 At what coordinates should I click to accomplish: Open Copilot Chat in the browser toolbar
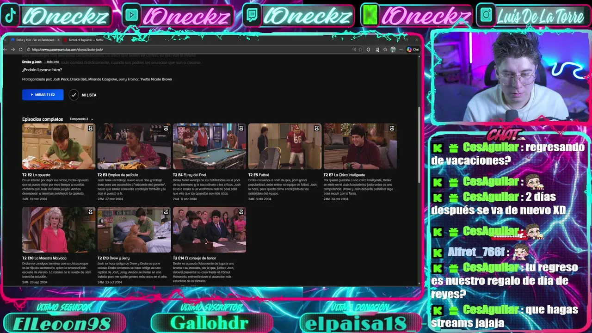pos(413,49)
